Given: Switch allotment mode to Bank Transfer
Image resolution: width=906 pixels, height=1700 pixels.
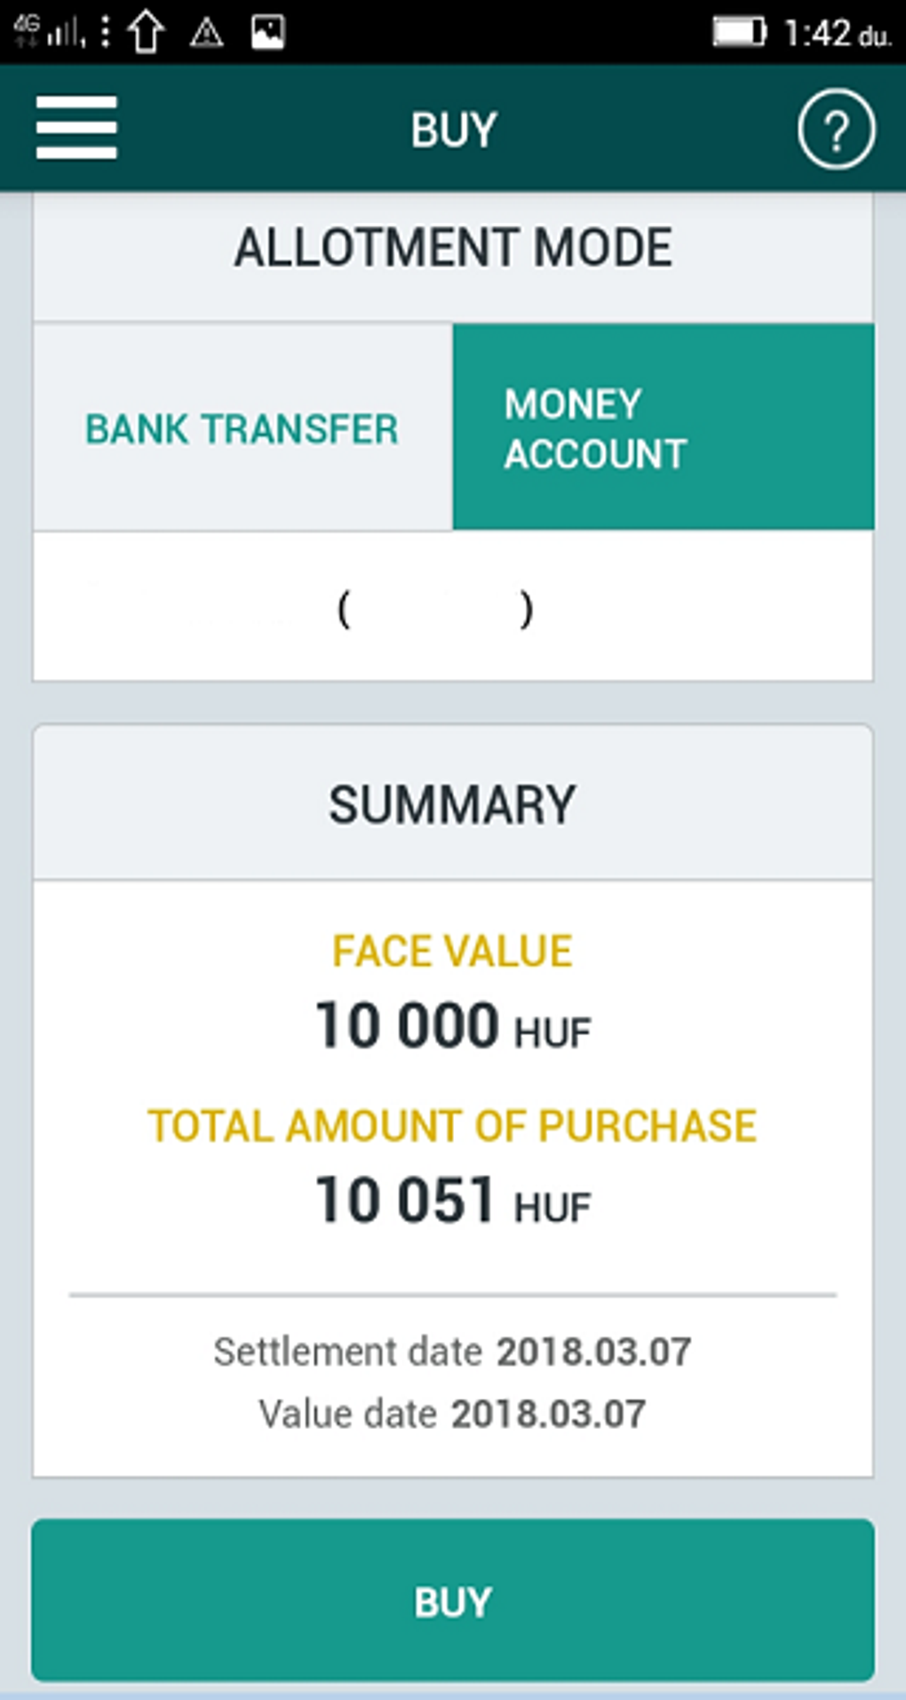Looking at the screenshot, I should [242, 428].
